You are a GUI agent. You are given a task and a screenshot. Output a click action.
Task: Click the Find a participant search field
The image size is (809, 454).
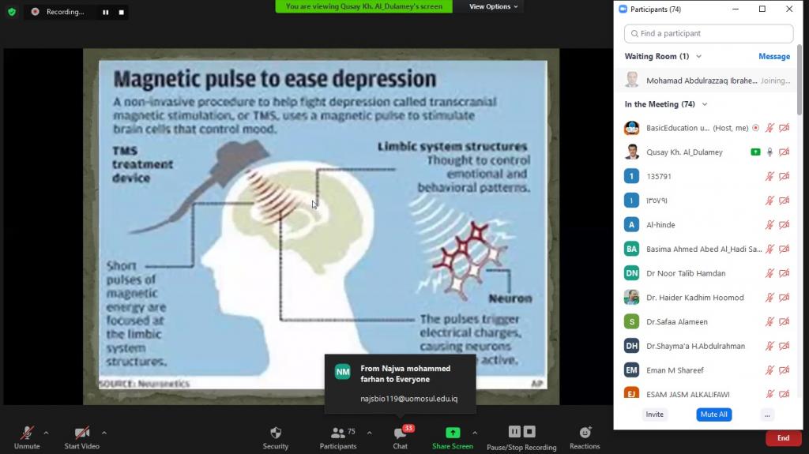click(709, 34)
